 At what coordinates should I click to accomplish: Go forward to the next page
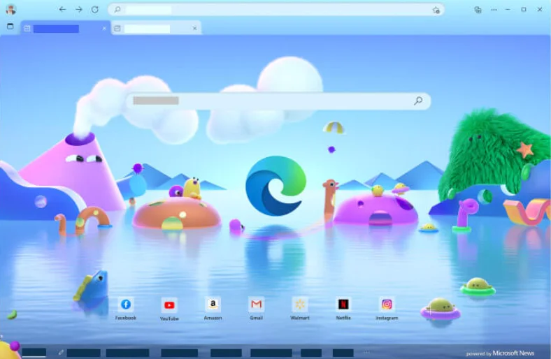pyautogui.click(x=79, y=10)
